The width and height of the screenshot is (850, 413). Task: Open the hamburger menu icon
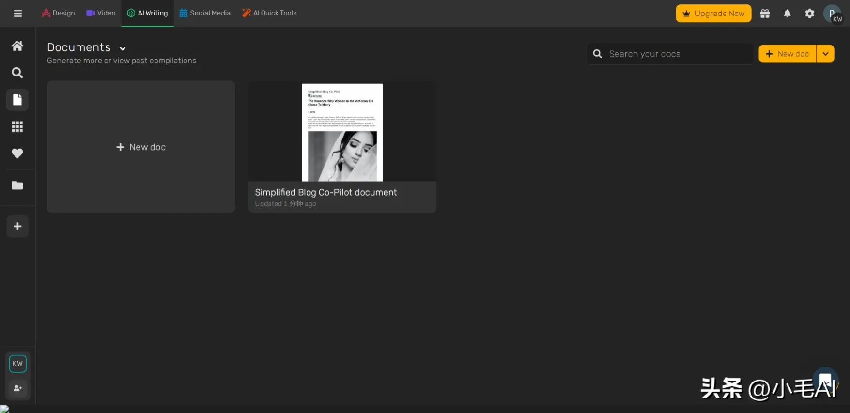pos(18,13)
